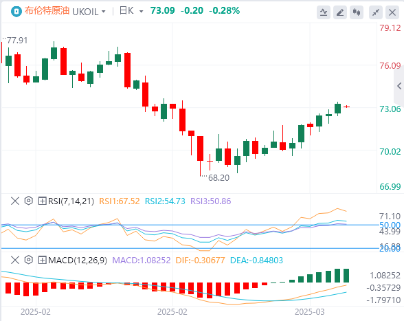
Task: Switch chart type with candlestick icon
Action: point(357,12)
